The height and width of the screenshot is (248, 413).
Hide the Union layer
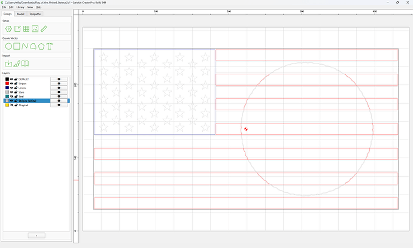coord(11,88)
